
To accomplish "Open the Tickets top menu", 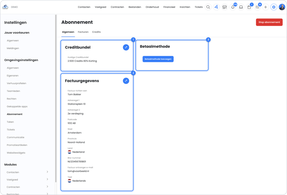I will [x=199, y=7].
